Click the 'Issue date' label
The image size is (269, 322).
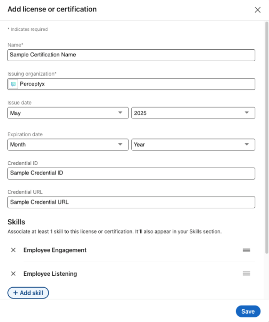[19, 103]
